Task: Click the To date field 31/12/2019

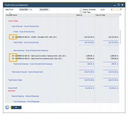Action: point(44,9)
